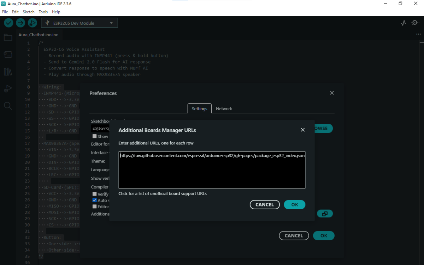Open the Sketchbook folder sidebar icon

click(x=8, y=37)
